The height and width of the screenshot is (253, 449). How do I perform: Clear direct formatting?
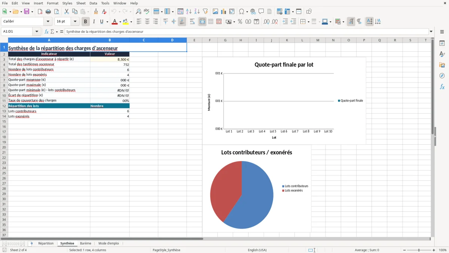[104, 12]
